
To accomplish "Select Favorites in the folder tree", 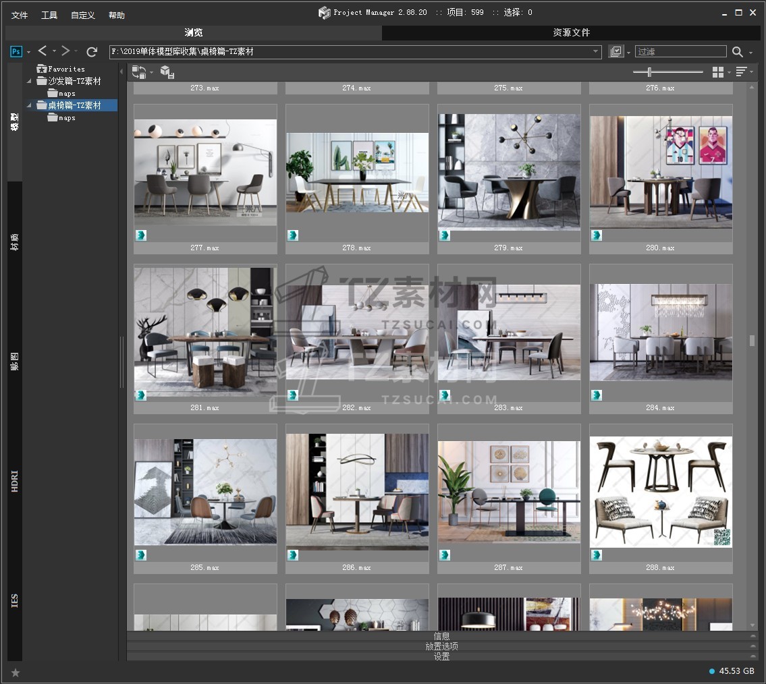I will [66, 69].
